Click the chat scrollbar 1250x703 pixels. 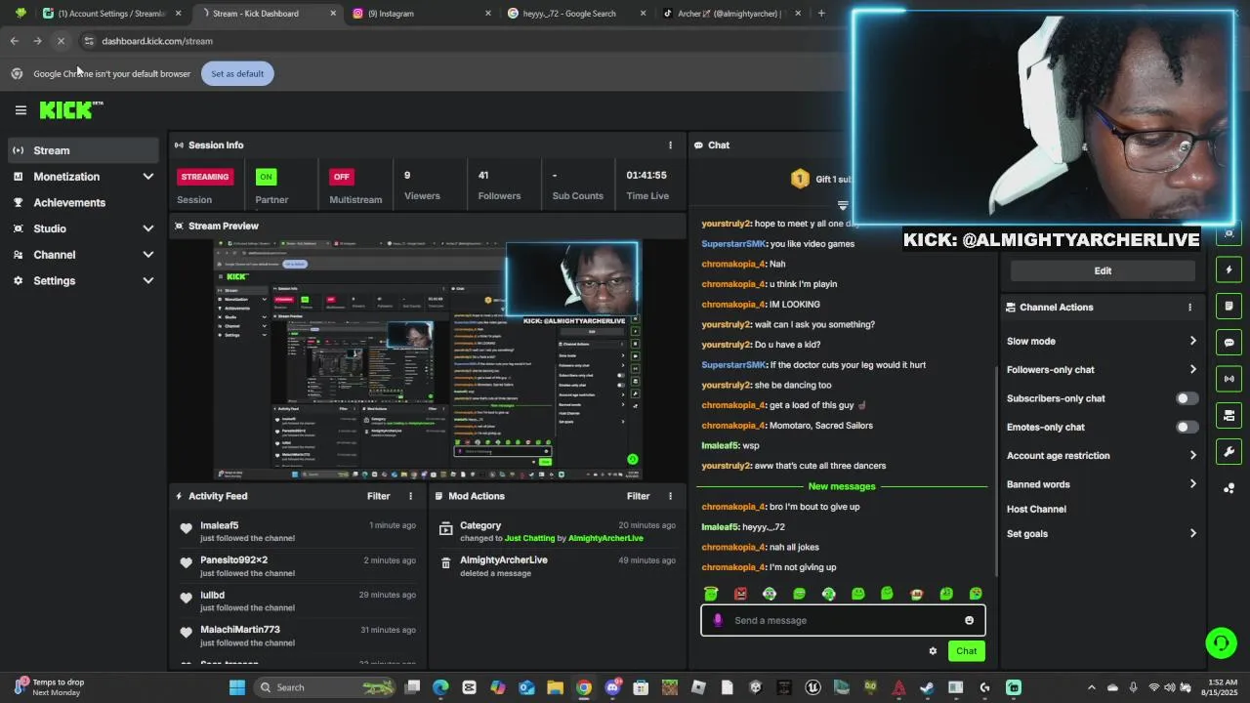[x=995, y=469]
